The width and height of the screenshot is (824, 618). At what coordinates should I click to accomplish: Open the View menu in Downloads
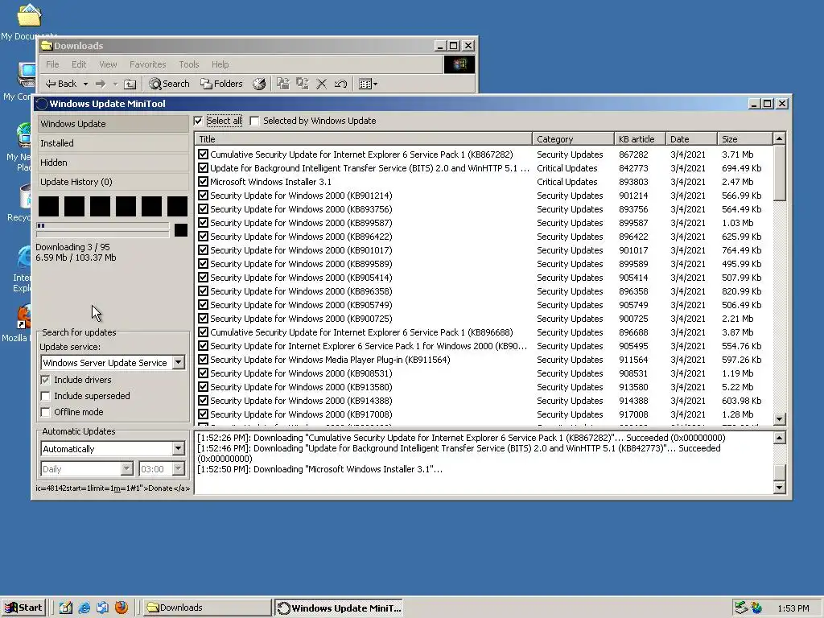(x=108, y=64)
